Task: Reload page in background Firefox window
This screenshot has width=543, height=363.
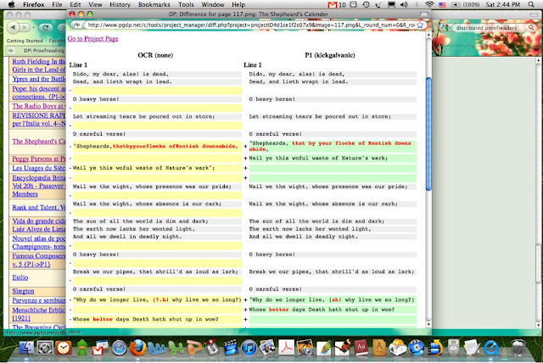Action: point(45,27)
